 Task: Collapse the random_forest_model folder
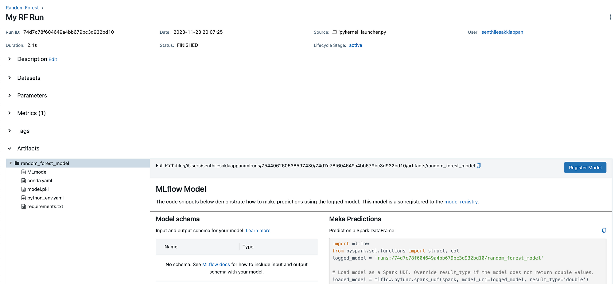(11, 163)
